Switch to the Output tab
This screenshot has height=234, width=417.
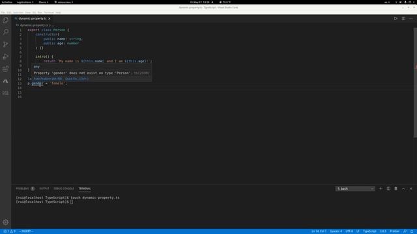tap(44, 188)
